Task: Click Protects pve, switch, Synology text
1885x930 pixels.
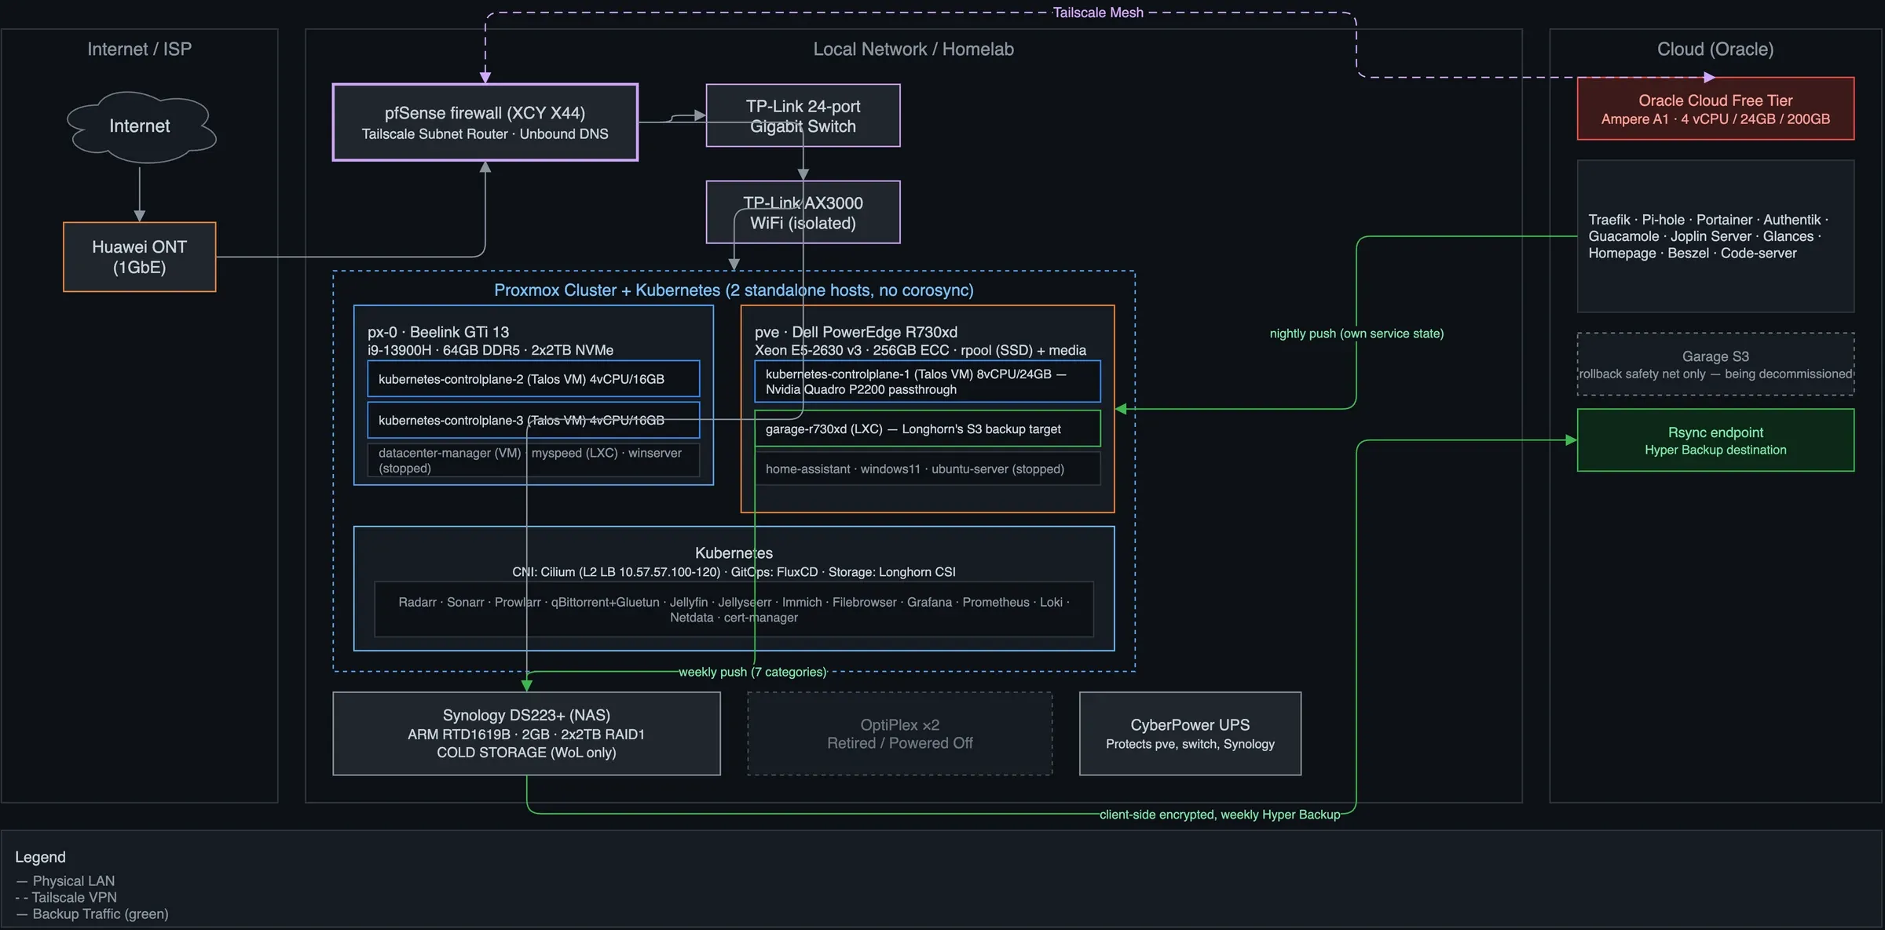Action: 1190,744
